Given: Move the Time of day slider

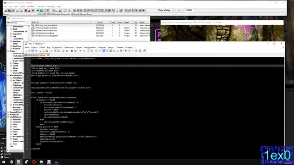Looking at the screenshot, I should click(x=178, y=10).
